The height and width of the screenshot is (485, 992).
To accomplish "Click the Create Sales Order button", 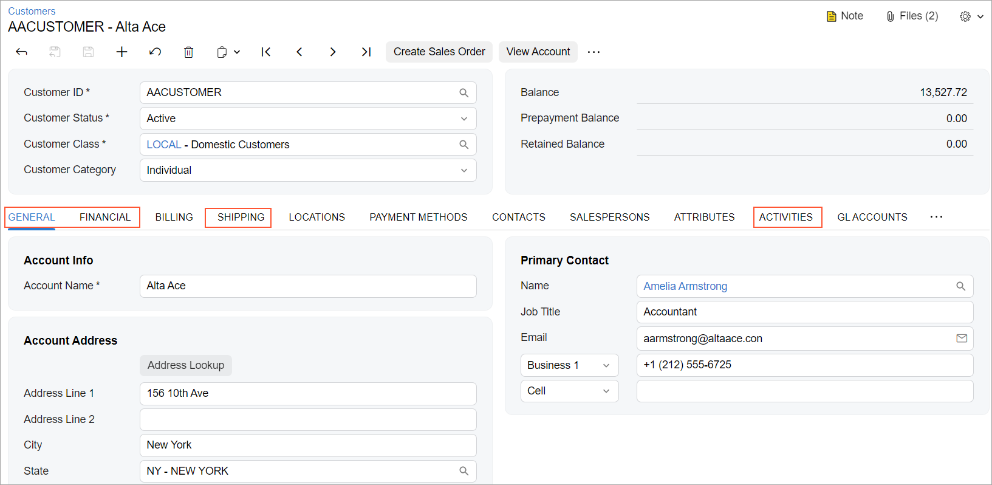I will [x=439, y=52].
